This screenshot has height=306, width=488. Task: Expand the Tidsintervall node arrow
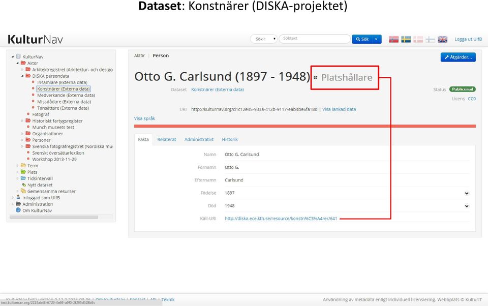pos(17,178)
